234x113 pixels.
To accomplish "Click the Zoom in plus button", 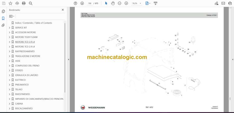I will (126, 3).
